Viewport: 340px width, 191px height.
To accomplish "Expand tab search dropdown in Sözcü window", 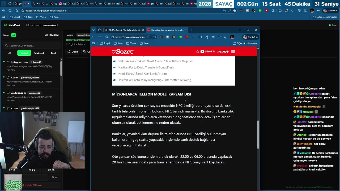I will coord(93,30).
